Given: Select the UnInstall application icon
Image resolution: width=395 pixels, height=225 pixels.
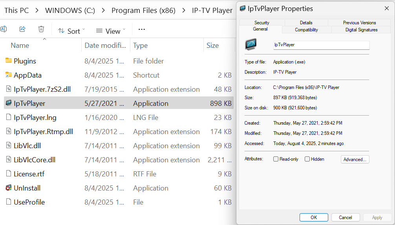Looking at the screenshot, I should 9,187.
